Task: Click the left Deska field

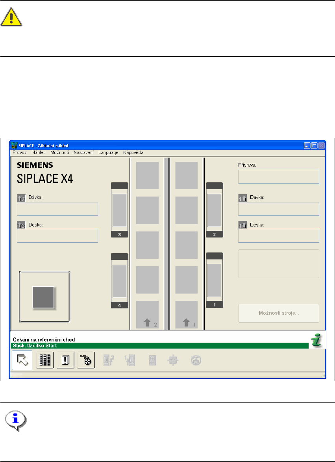Action: pyautogui.click(x=57, y=236)
